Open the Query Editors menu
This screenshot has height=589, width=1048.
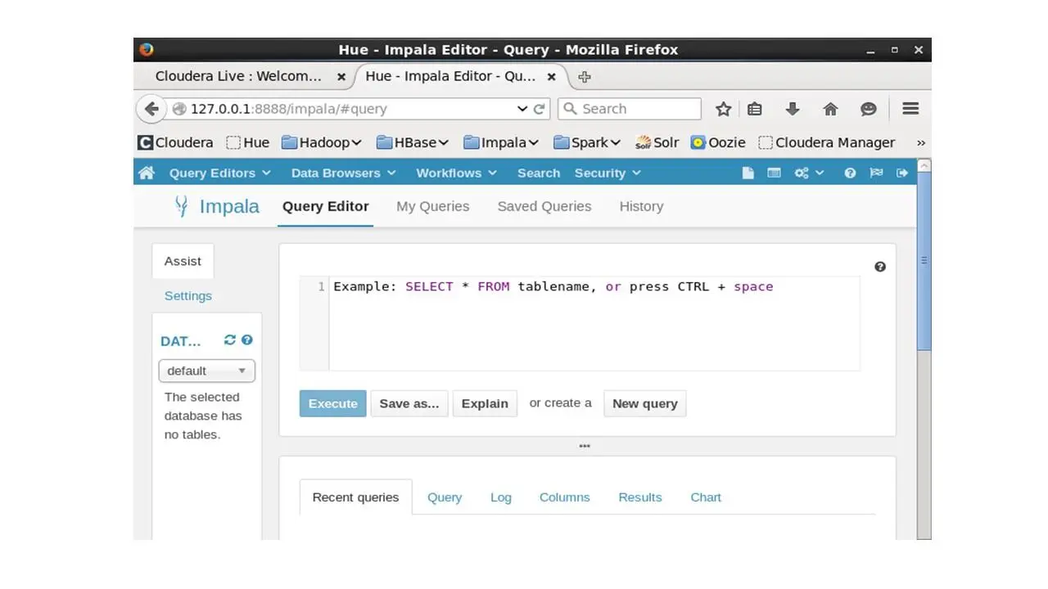219,173
